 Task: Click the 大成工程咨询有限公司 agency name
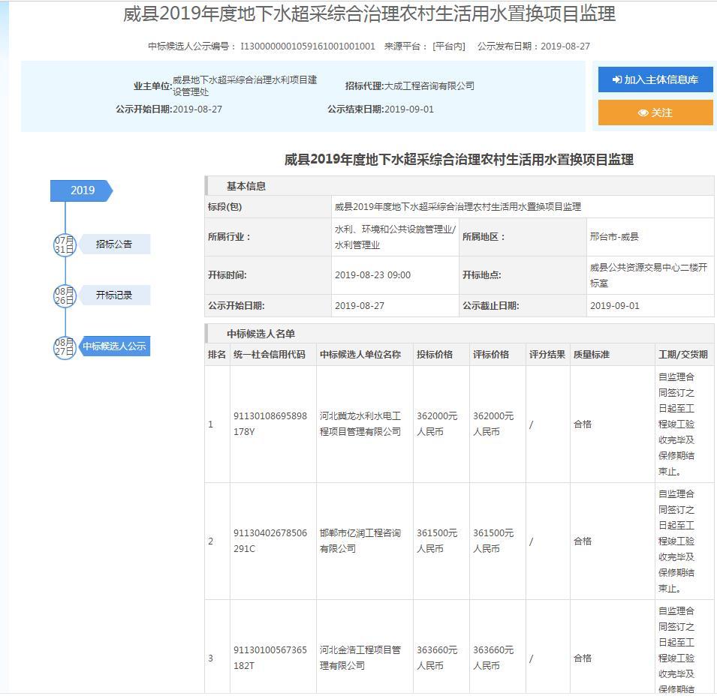429,86
